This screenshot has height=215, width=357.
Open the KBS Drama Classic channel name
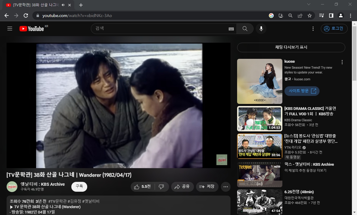(x=298, y=120)
